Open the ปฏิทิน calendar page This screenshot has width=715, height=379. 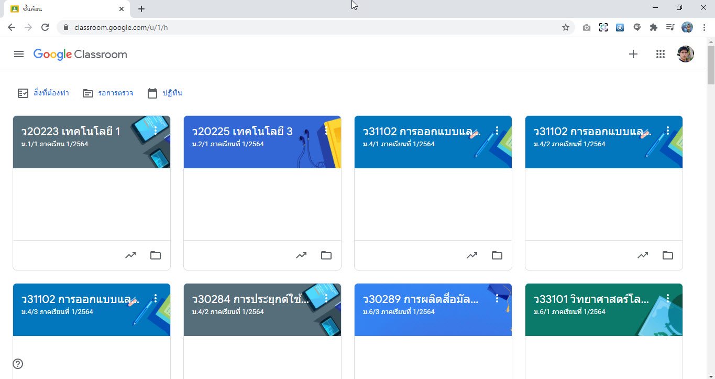tap(164, 93)
